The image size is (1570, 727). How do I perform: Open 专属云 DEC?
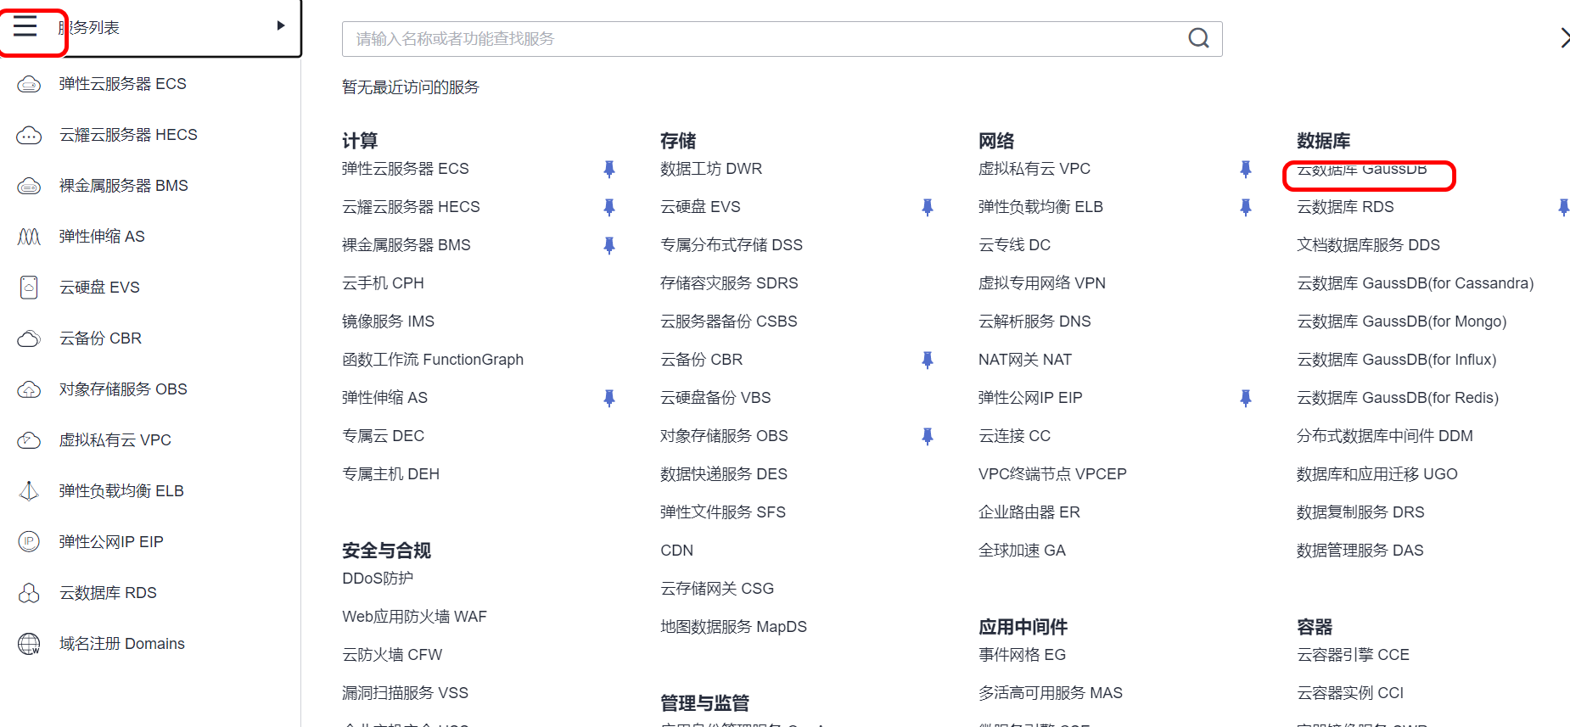click(383, 436)
